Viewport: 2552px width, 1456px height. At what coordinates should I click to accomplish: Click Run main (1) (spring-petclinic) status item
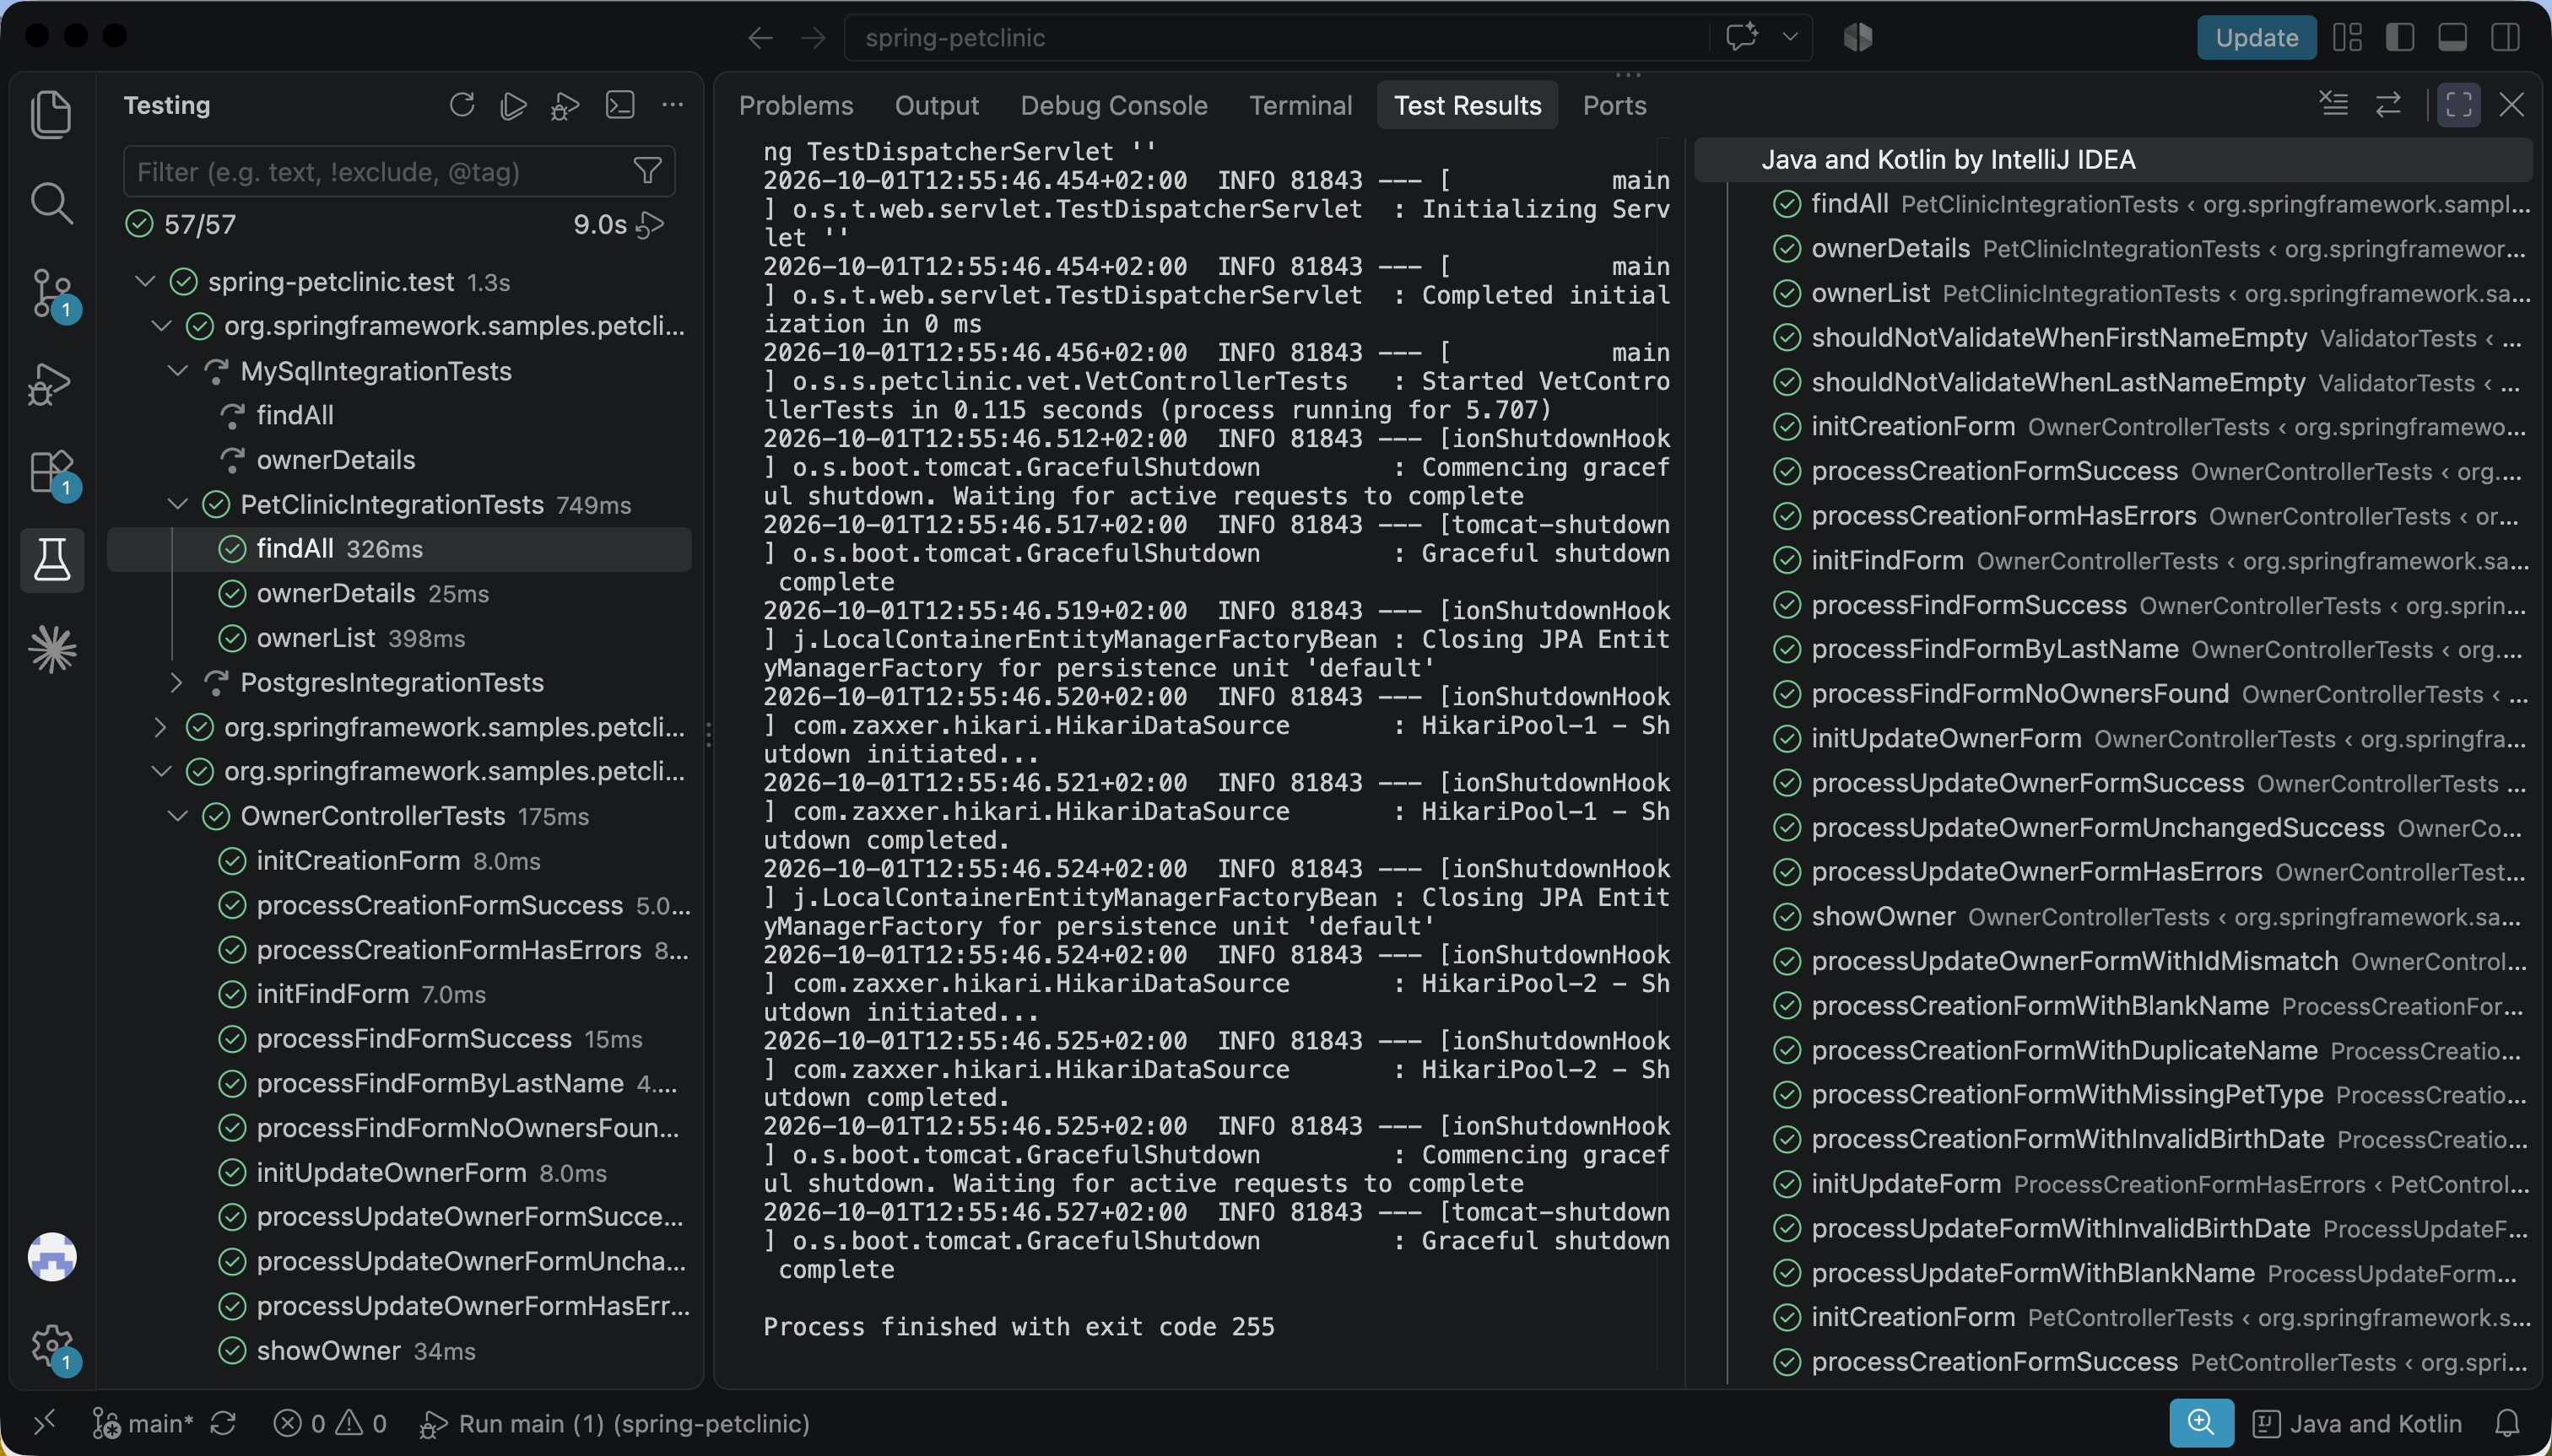coord(614,1423)
